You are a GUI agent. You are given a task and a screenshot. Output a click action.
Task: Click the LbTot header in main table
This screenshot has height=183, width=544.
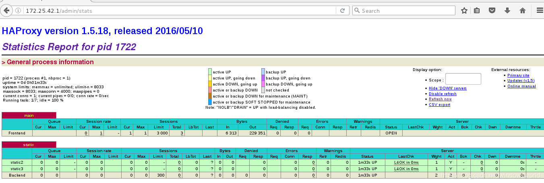[x=193, y=127]
